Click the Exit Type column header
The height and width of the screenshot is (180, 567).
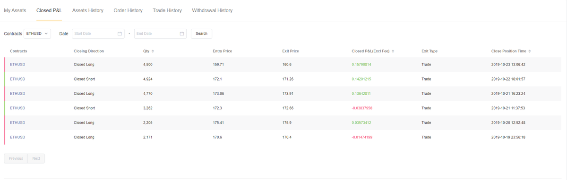click(430, 51)
